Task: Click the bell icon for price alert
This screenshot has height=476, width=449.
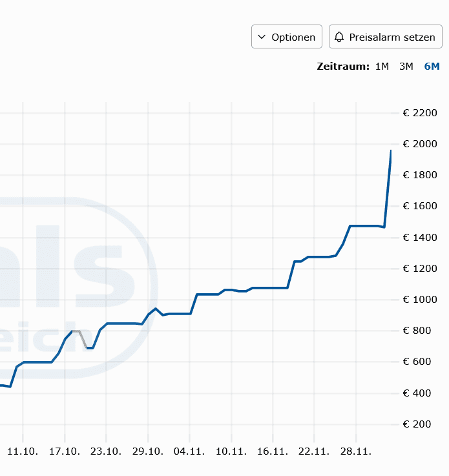Action: tap(339, 37)
